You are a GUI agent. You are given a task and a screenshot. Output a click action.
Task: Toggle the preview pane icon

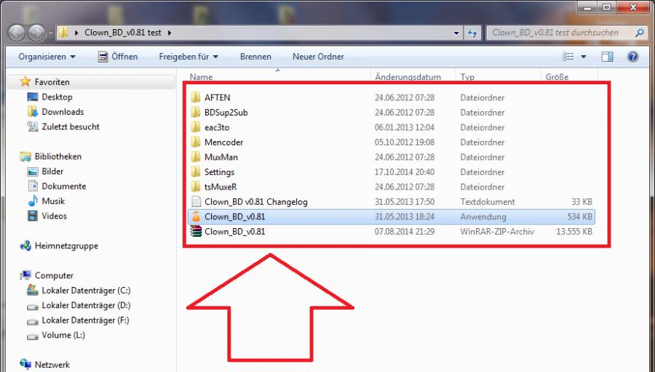coord(608,57)
